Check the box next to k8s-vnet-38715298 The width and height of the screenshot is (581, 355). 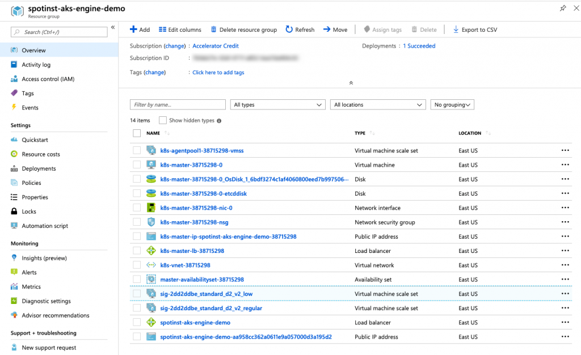(x=136, y=265)
